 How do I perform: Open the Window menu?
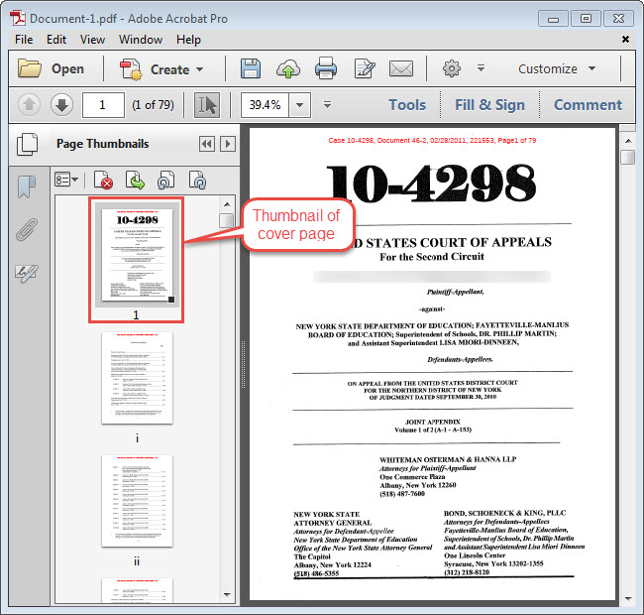[141, 40]
